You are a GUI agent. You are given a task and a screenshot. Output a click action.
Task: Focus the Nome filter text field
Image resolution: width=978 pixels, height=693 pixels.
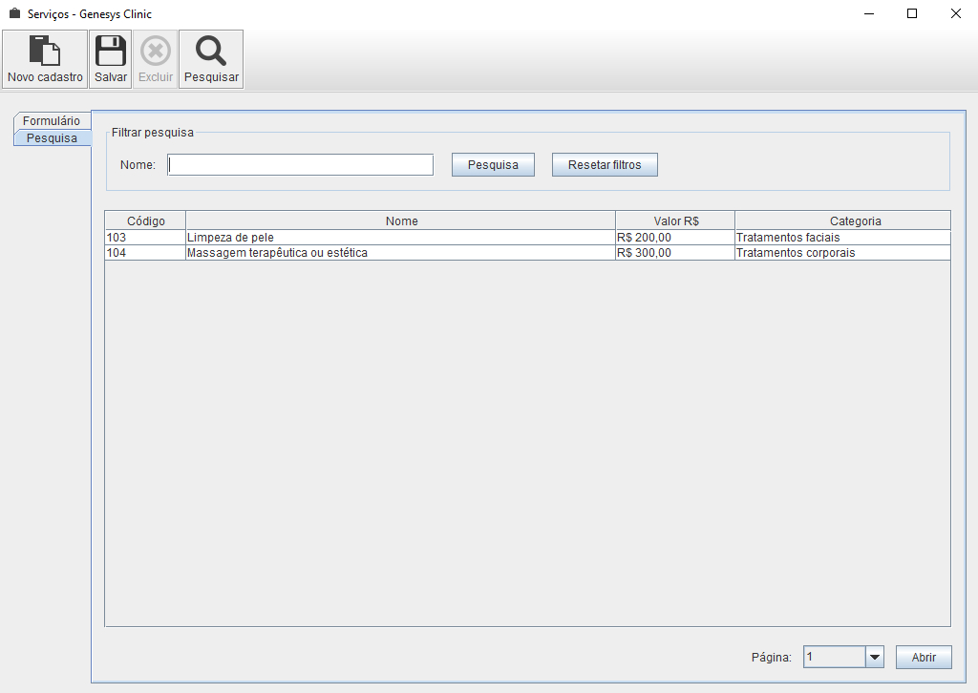coord(300,165)
